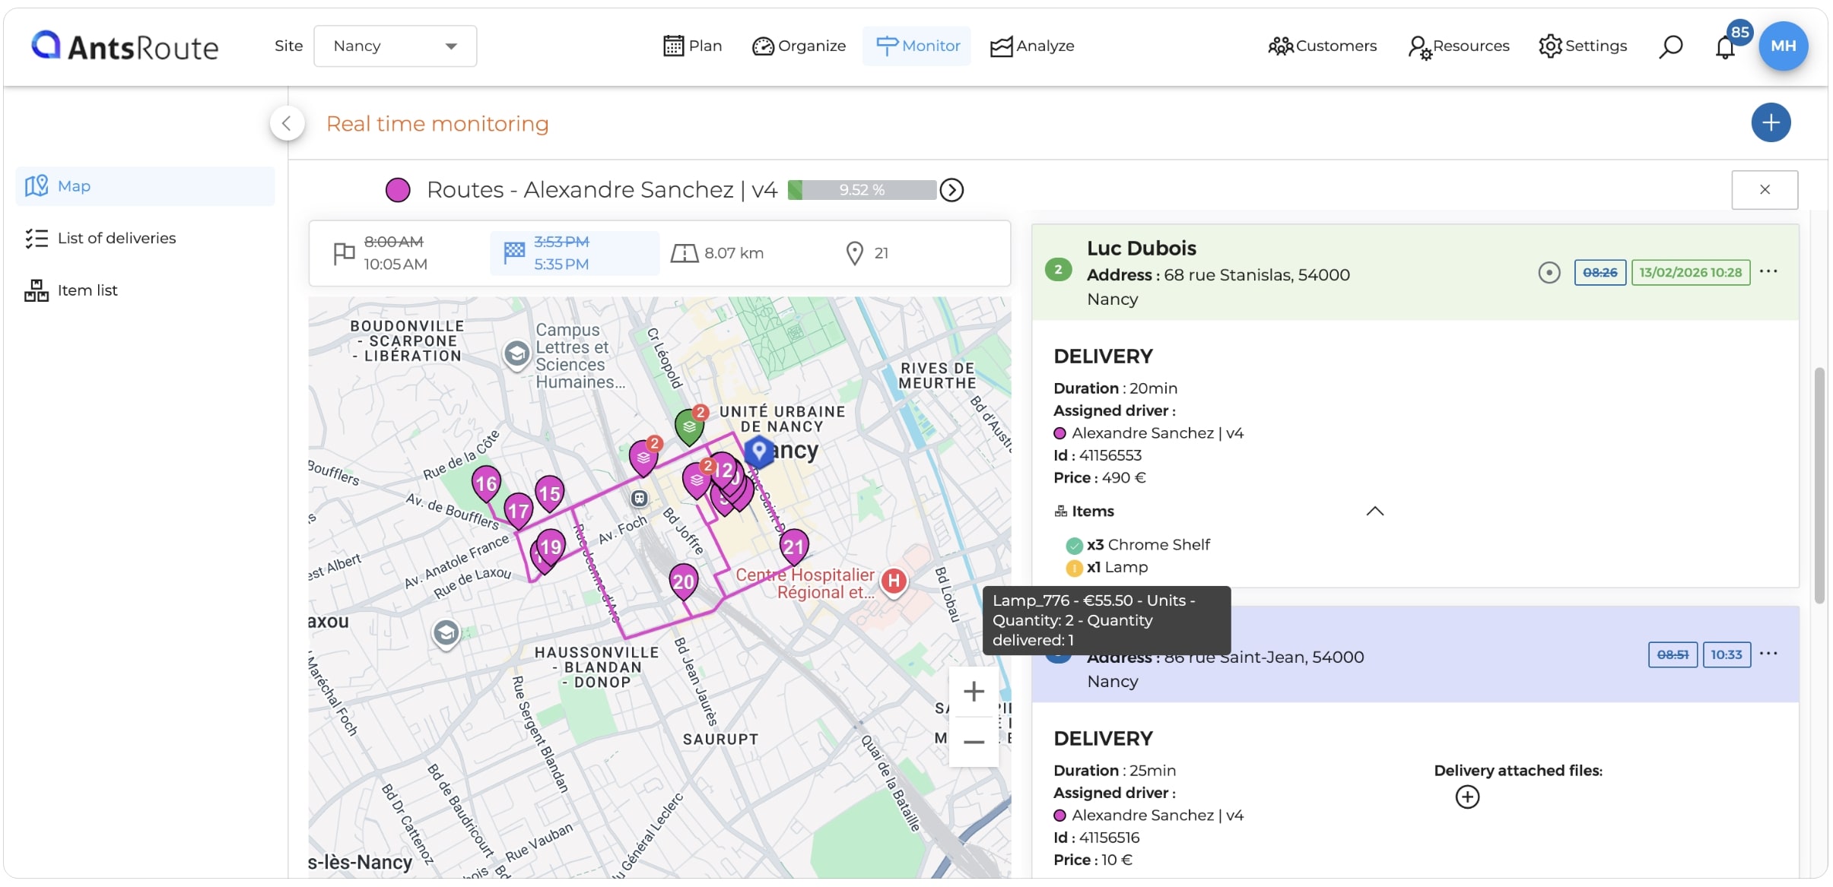Click the hospital H marker on map
The height and width of the screenshot is (887, 1833).
894,581
